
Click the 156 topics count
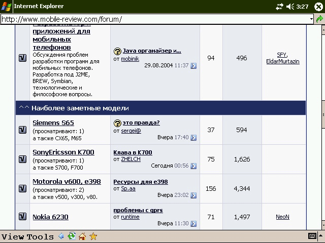coord(211,189)
